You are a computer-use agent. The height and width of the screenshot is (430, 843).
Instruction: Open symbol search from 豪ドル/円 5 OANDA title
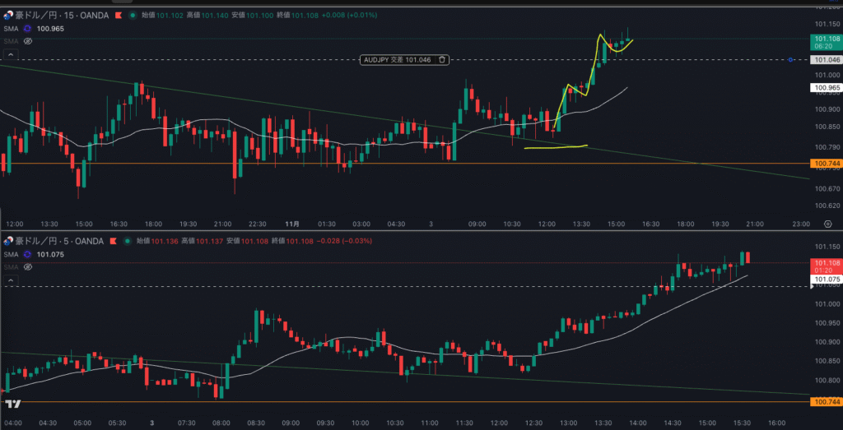[x=54, y=241]
